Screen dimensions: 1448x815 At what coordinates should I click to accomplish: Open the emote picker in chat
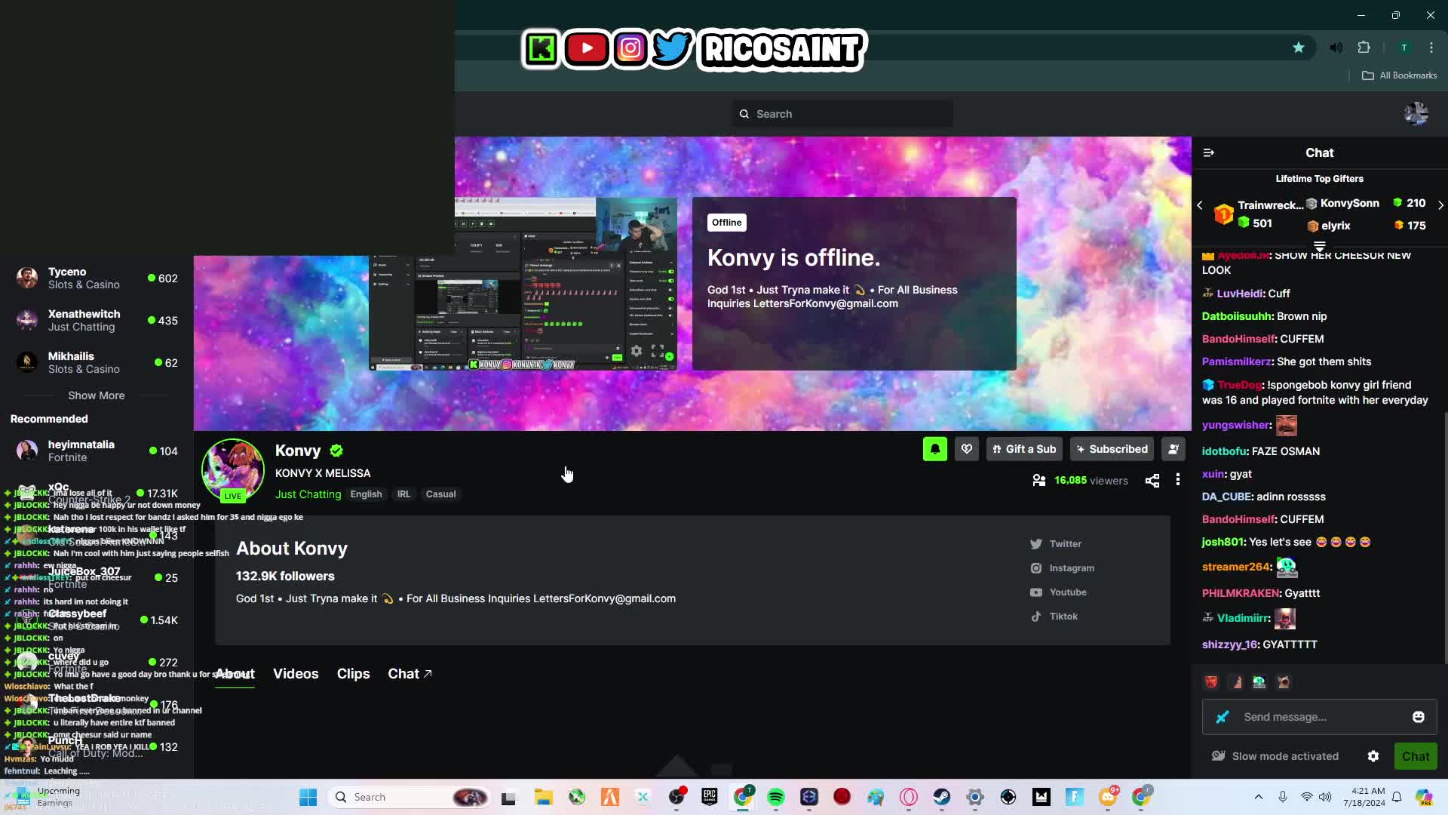coord(1419,717)
